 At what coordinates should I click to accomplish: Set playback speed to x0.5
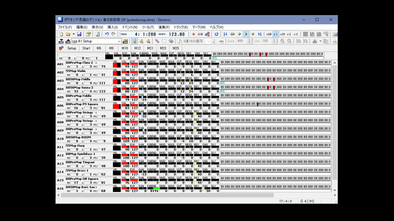pyautogui.click(x=268, y=34)
